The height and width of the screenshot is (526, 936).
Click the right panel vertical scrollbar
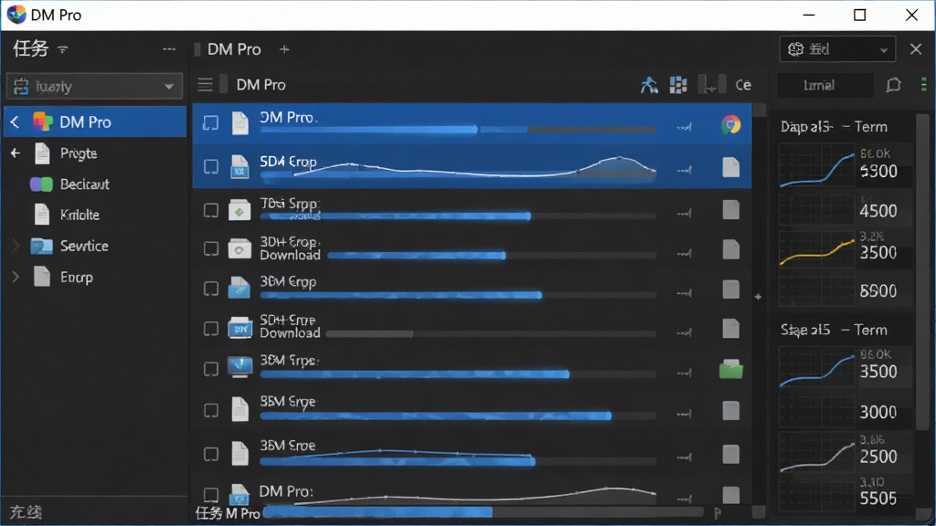(923, 271)
